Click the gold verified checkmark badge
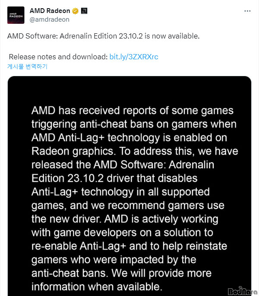 [x=76, y=11]
